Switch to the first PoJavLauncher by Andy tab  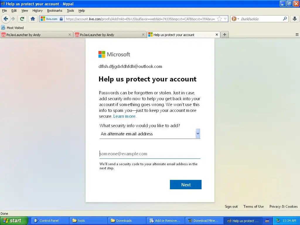pyautogui.click(x=37, y=35)
